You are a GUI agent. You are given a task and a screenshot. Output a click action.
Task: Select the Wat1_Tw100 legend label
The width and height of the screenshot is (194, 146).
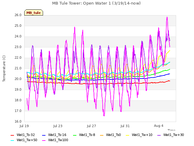click(x=58, y=140)
